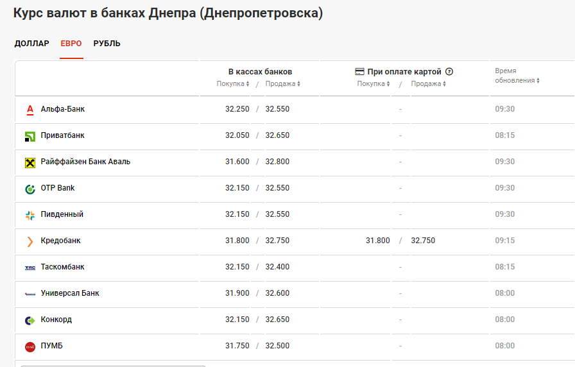575x367 pixels.
Task: Sort by card payment Продажа column
Action: click(x=428, y=83)
